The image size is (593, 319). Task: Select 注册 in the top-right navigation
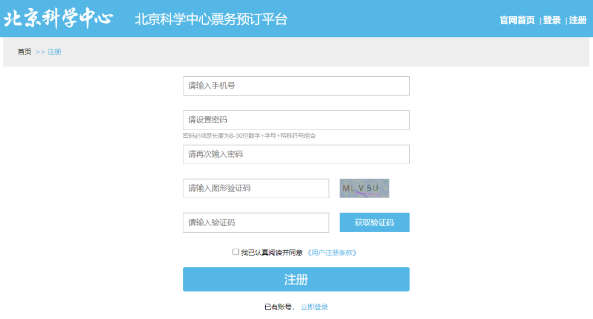(x=578, y=20)
